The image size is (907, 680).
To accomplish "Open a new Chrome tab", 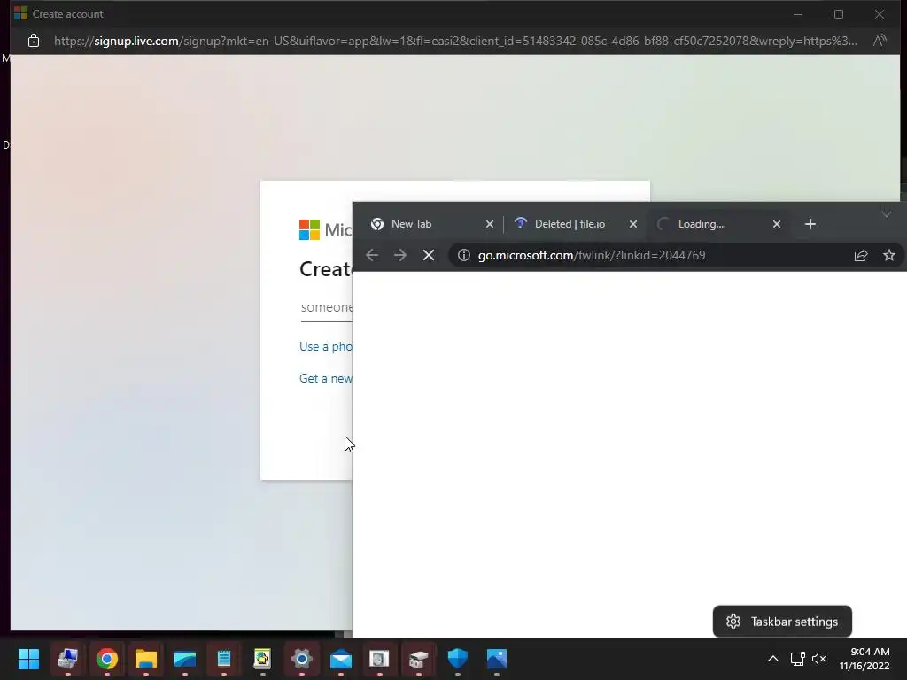I will coord(810,224).
